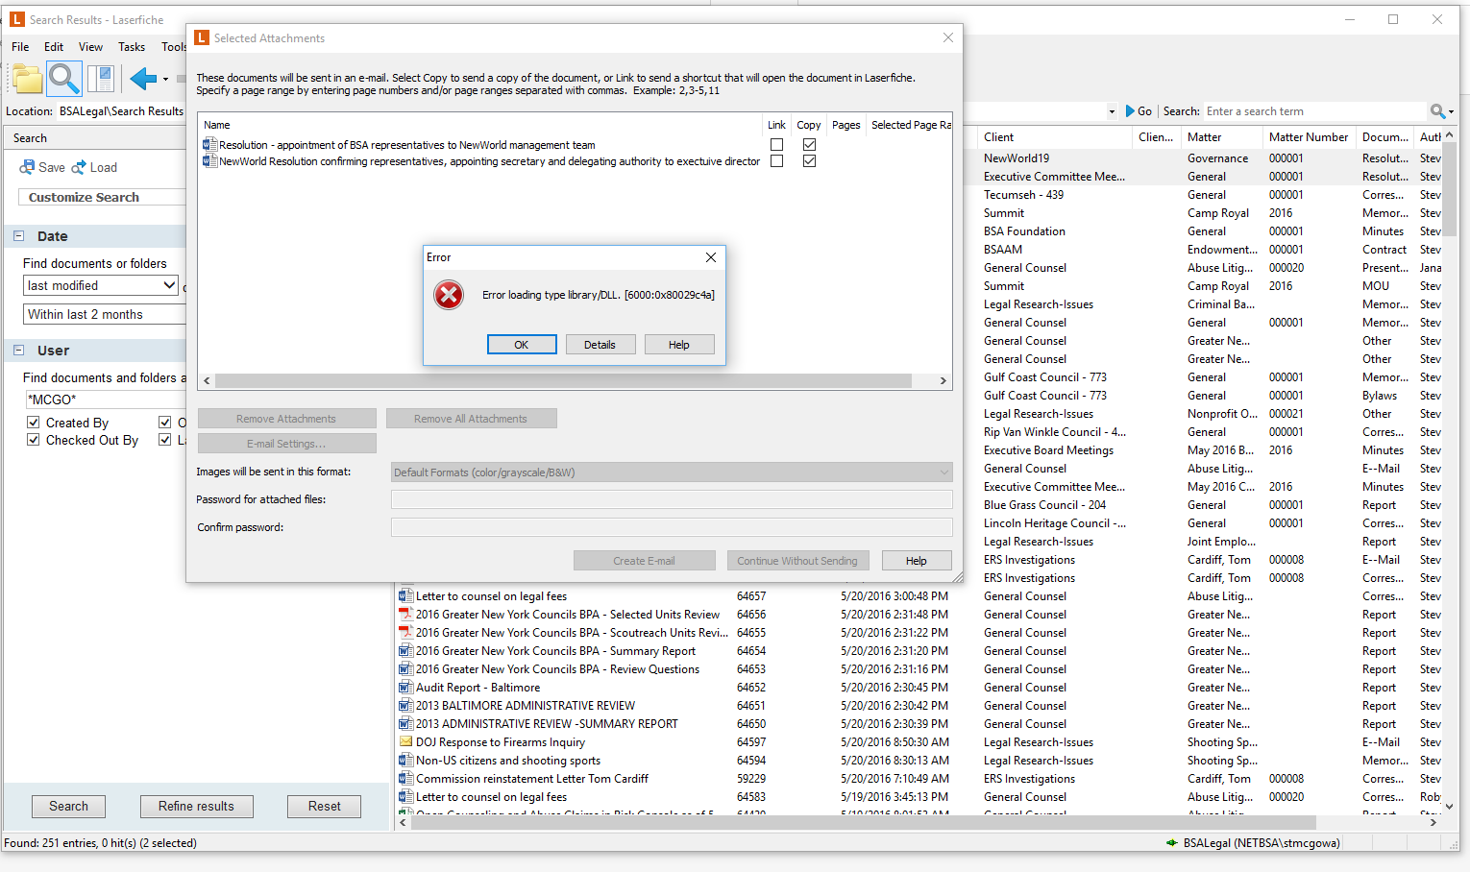This screenshot has width=1470, height=872.
Task: Toggle the Created By checkbox
Action: coord(34,423)
